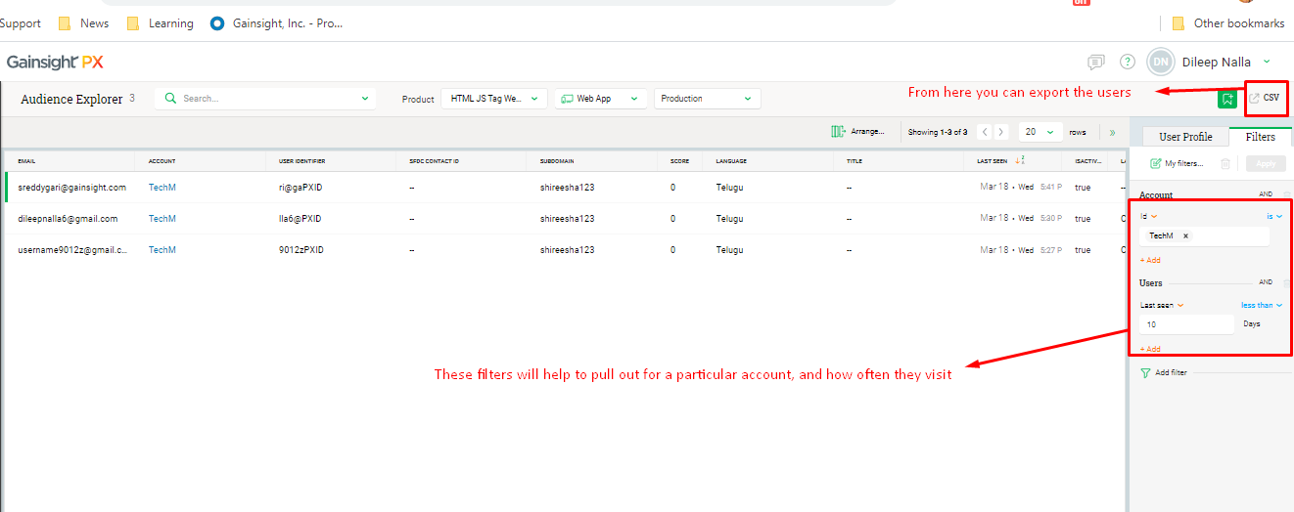The image size is (1294, 512).
Task: Open TechM account for dileepnalla6@gmail.com
Action: coord(162,219)
